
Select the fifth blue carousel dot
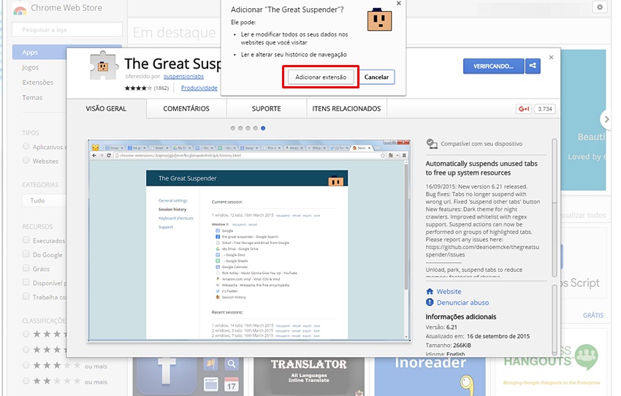[263, 129]
